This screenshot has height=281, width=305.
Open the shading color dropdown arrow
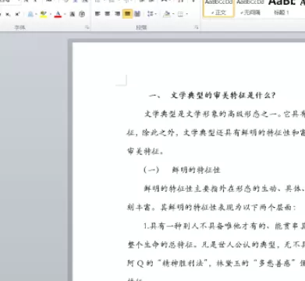tap(173, 14)
